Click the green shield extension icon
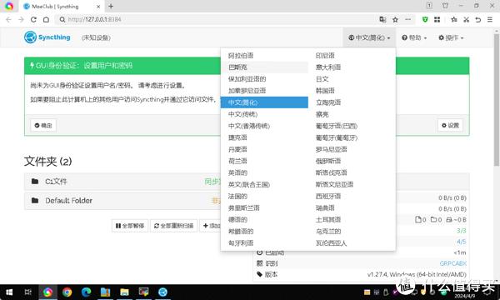Image resolution: width=500 pixels, height=300 pixels. 425,19
